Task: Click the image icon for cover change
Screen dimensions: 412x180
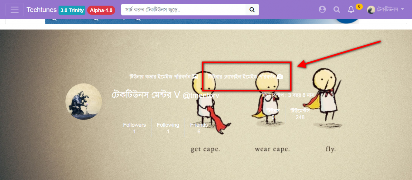Action: coord(194,76)
